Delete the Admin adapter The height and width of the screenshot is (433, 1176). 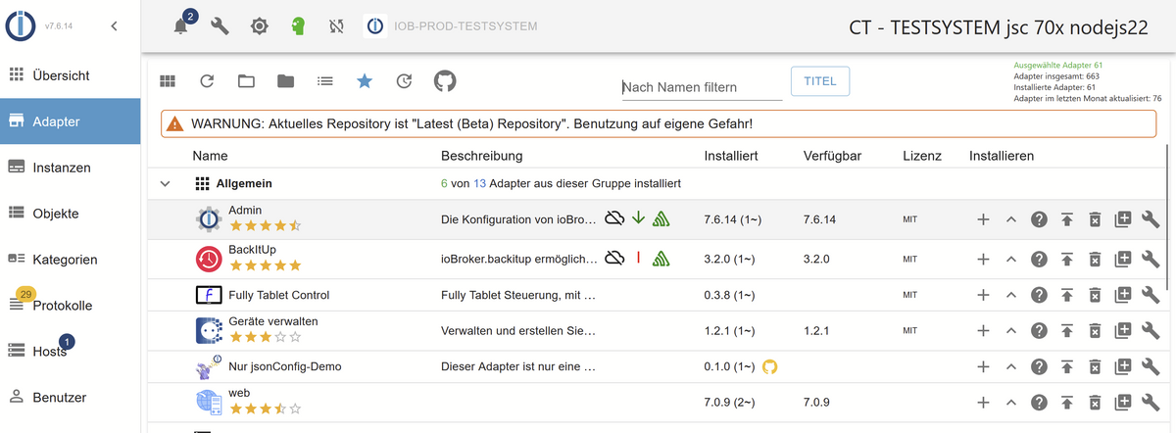point(1096,219)
